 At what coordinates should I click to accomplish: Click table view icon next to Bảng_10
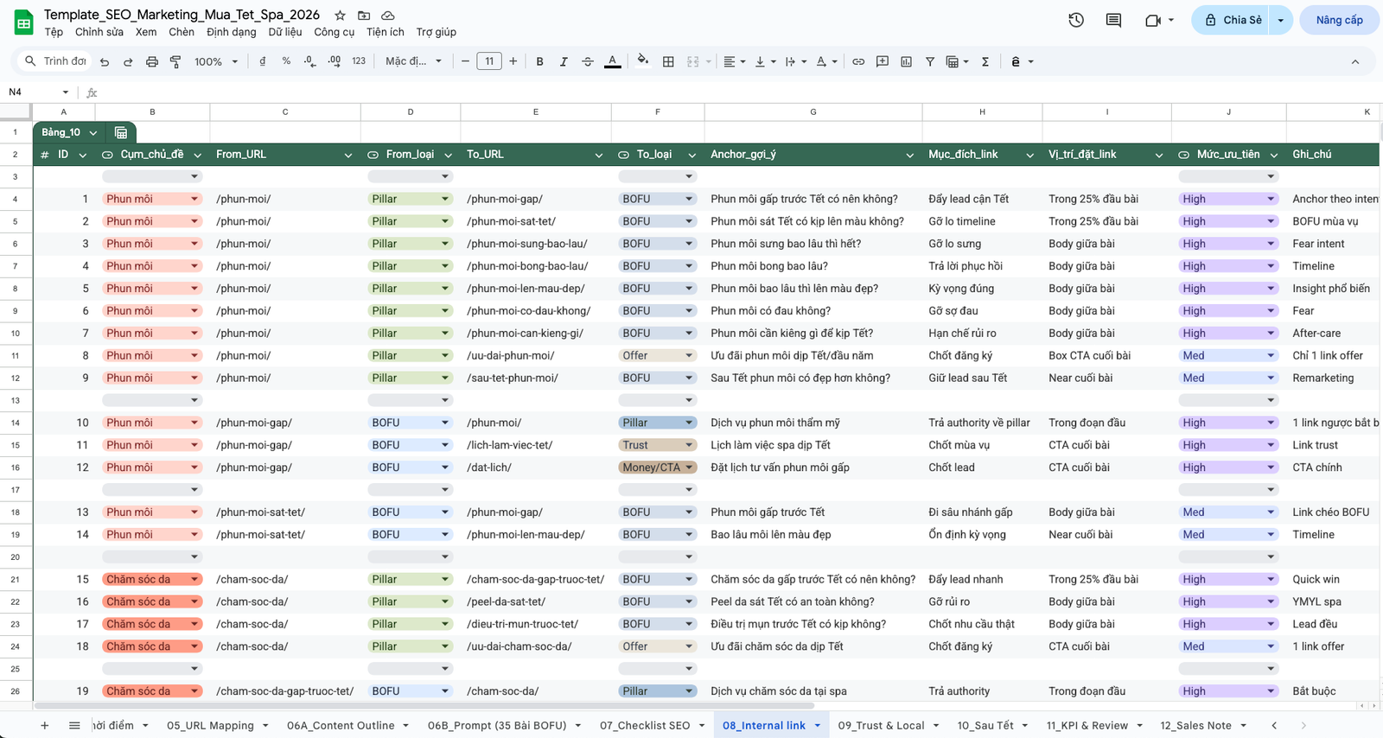click(121, 132)
